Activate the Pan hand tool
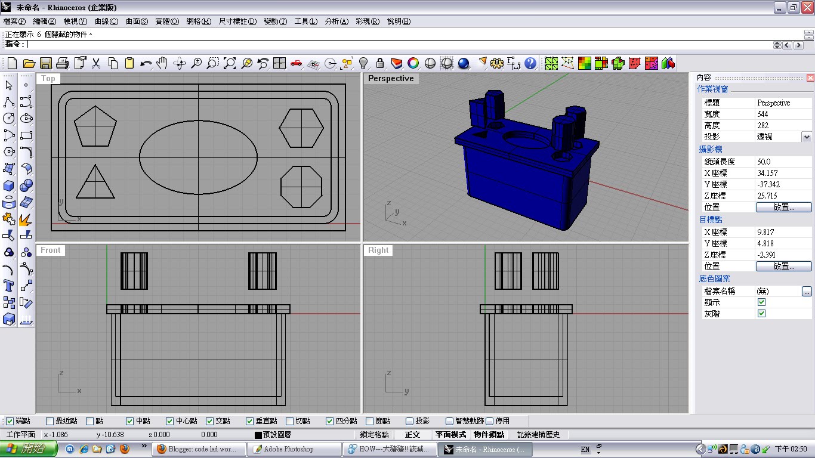This screenshot has height=458, width=815. pyautogui.click(x=162, y=63)
